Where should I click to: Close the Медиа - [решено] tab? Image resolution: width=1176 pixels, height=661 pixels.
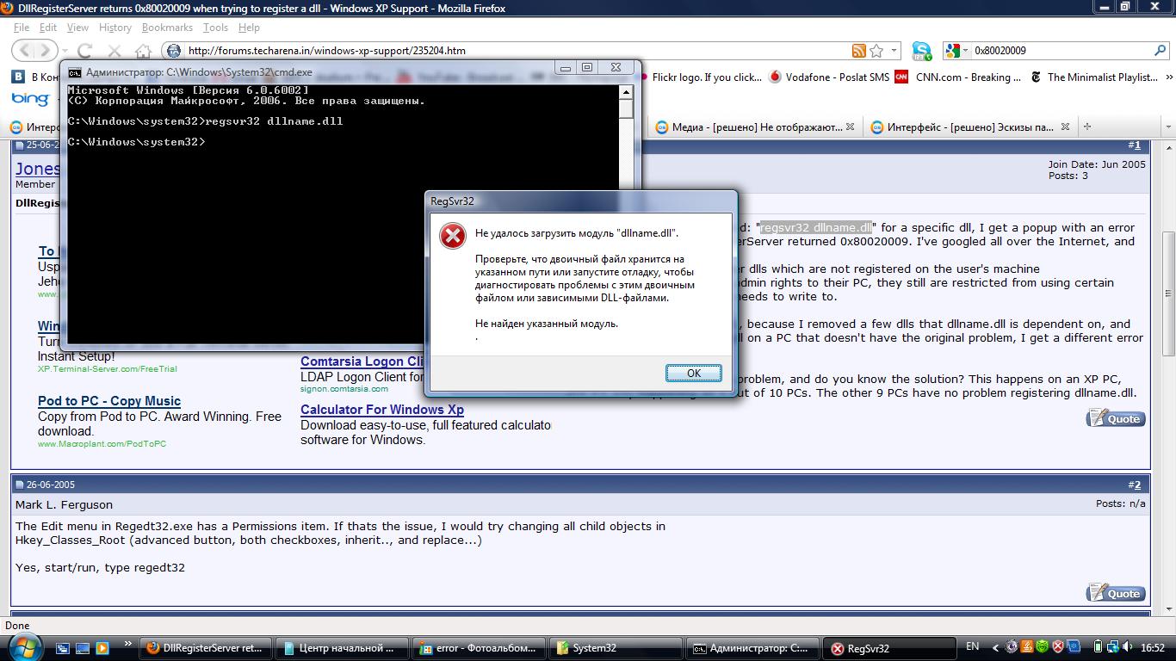[x=851, y=127]
